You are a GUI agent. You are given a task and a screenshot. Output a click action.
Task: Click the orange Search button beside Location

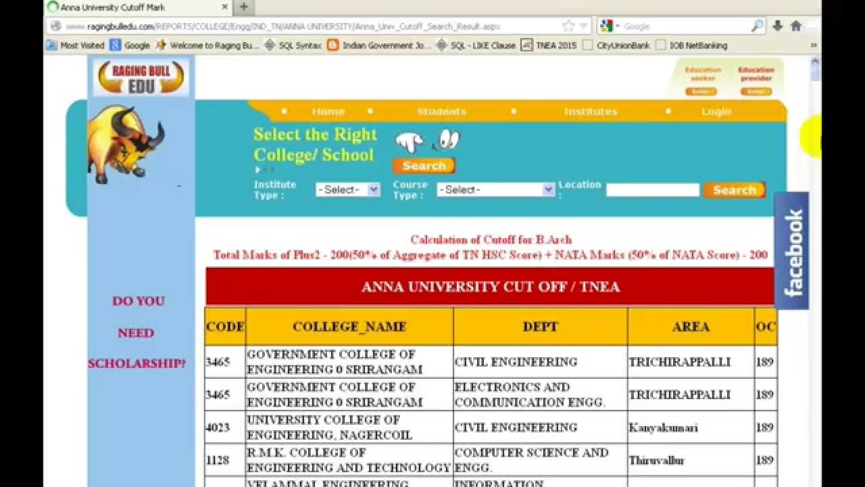click(734, 190)
